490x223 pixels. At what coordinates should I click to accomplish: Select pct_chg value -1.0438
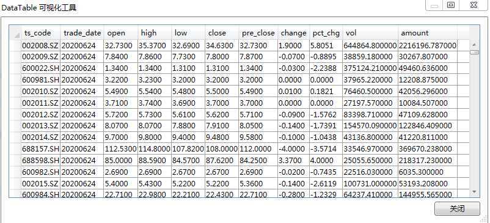326,137
